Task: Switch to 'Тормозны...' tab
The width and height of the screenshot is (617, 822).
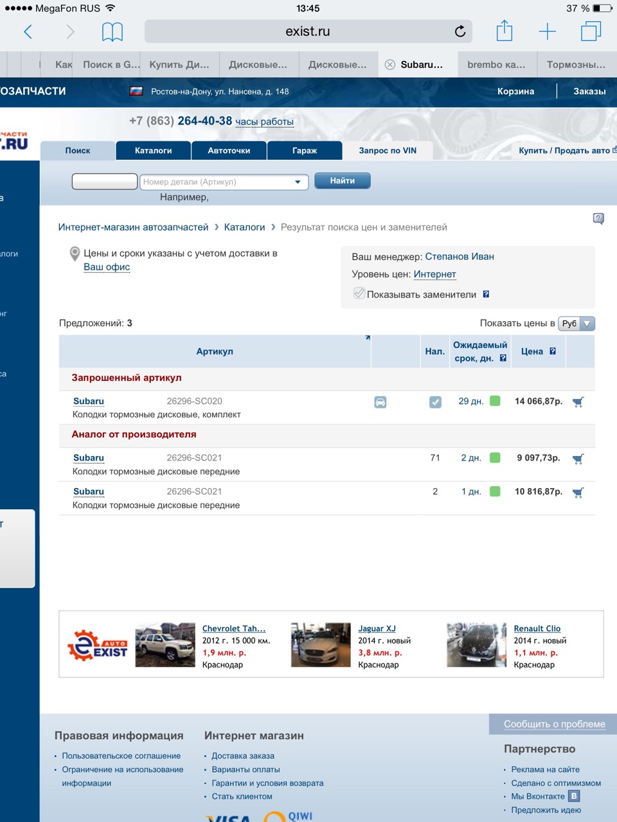Action: tap(576, 65)
